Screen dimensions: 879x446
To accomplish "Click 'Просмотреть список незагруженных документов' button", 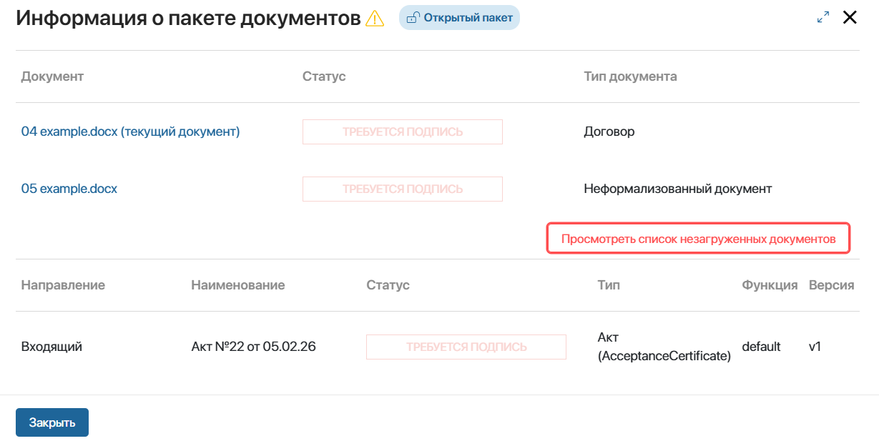I will pos(698,239).
